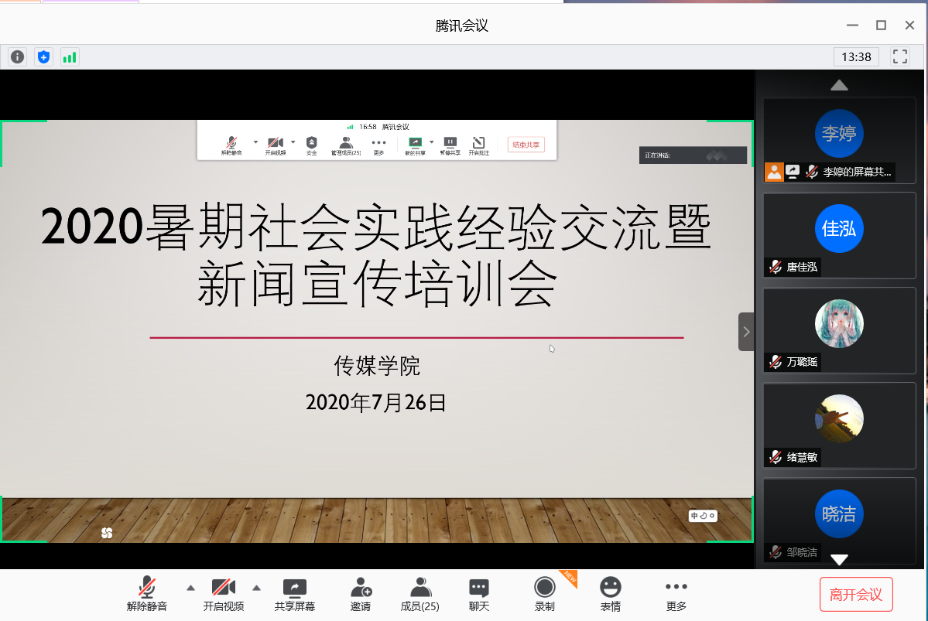Viewport: 928px width, 621px height.
Task: Open the Emoji (表情) reactions
Action: point(611,594)
